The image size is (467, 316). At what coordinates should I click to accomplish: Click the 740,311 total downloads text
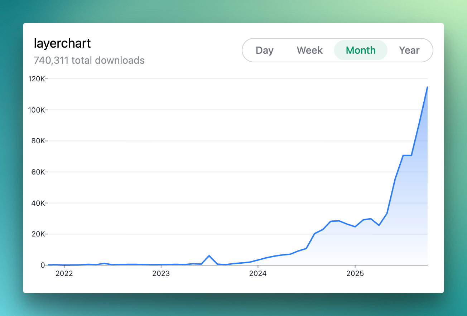[89, 60]
